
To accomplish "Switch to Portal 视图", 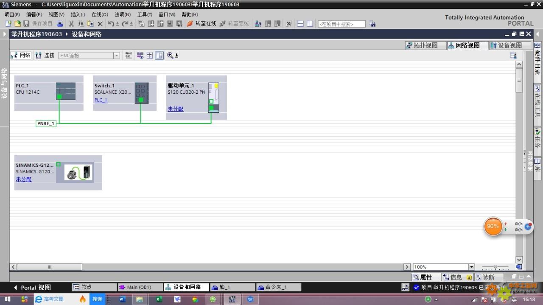I will point(32,288).
